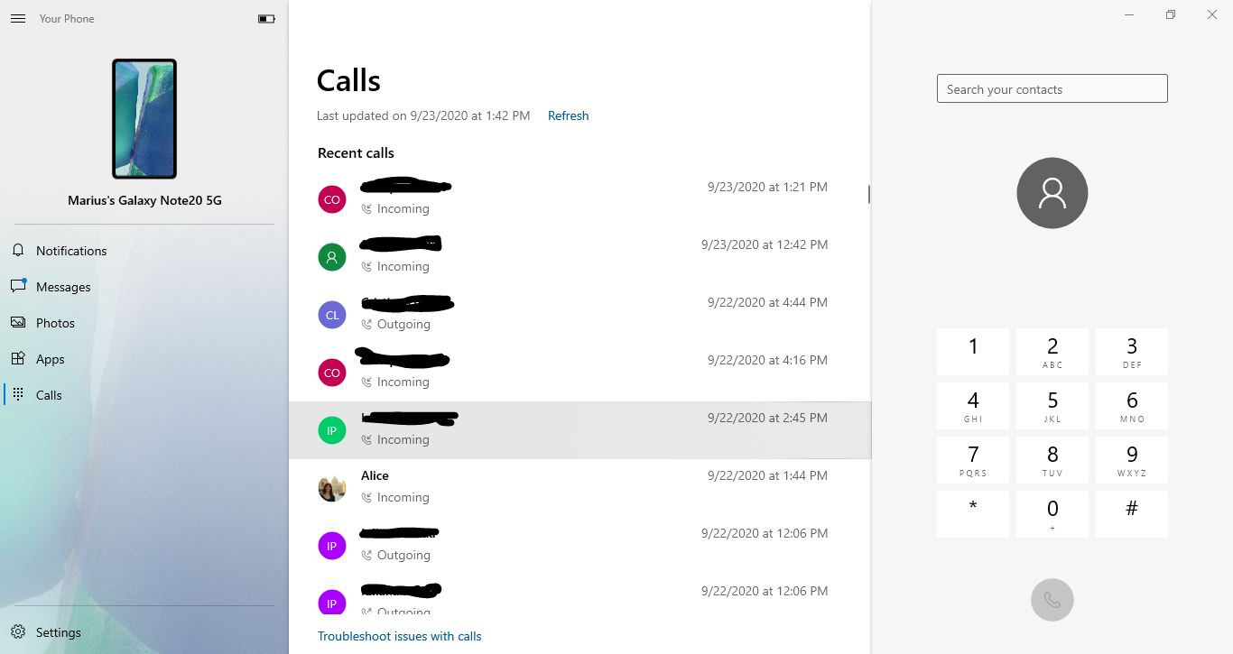The height and width of the screenshot is (654, 1233).
Task: Select the Apps grid icon
Action: (18, 358)
